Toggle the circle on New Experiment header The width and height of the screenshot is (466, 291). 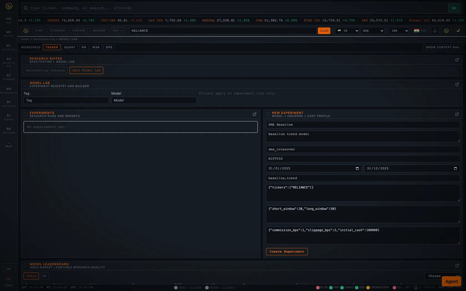[268, 114]
